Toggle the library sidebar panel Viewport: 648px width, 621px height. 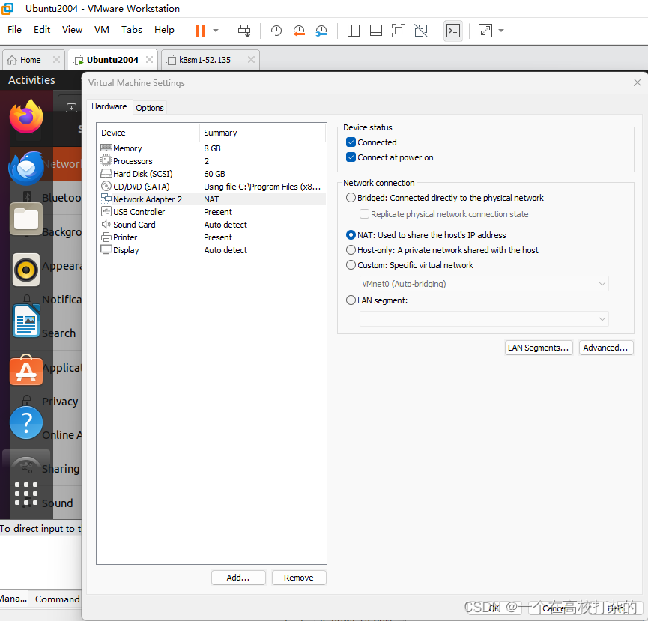(354, 31)
